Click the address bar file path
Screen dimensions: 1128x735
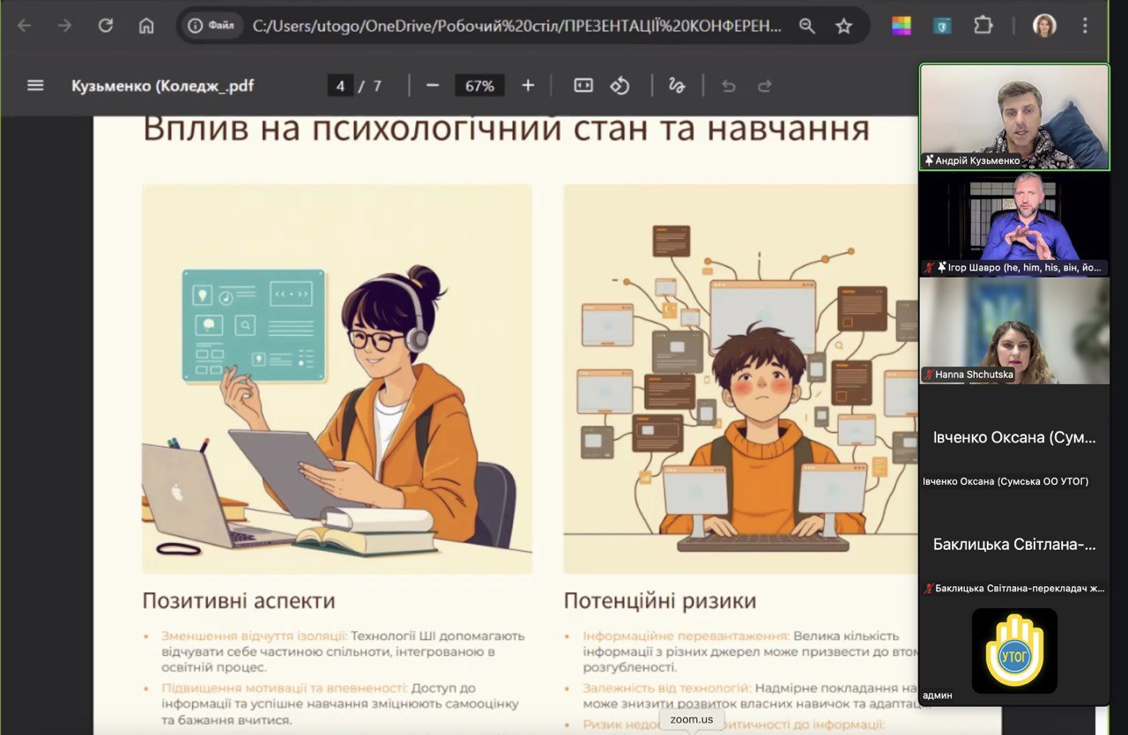click(x=516, y=26)
